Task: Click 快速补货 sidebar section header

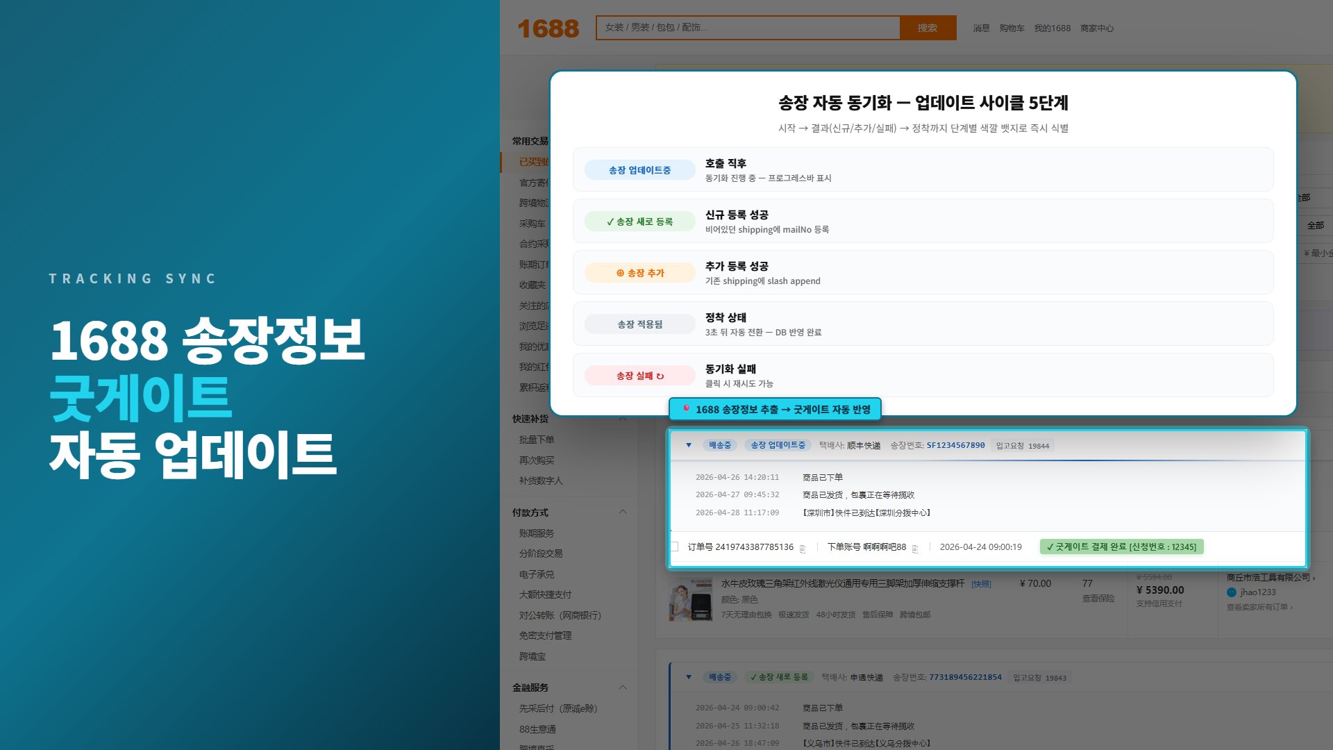Action: click(530, 419)
